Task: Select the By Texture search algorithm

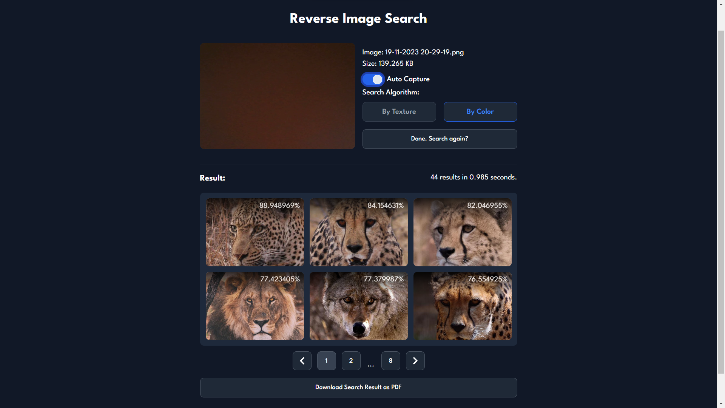Action: (399, 112)
